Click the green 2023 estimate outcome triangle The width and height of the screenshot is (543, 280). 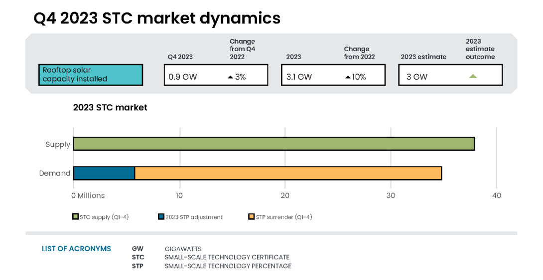(473, 76)
